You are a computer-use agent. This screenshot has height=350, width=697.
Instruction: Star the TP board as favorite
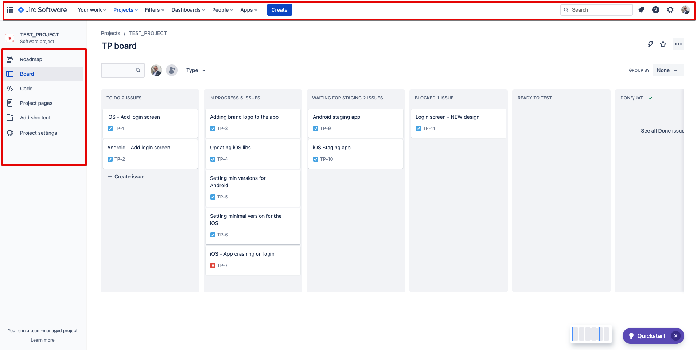[663, 44]
